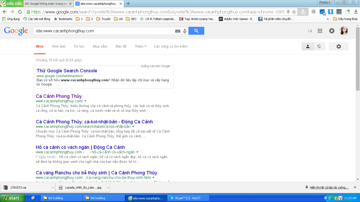Open the grey download tray button beside address bar
This screenshot has width=360, height=202.
pos(303,12)
